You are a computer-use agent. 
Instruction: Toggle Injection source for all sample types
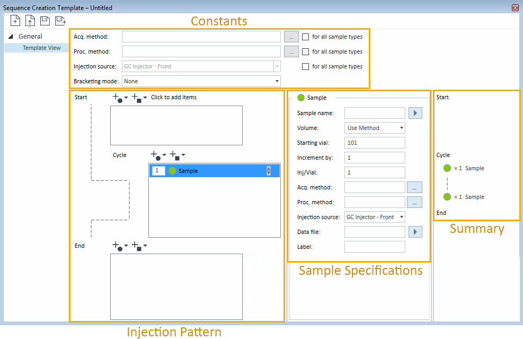(x=305, y=66)
